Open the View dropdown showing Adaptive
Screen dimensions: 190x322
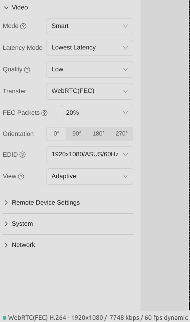[90, 177]
